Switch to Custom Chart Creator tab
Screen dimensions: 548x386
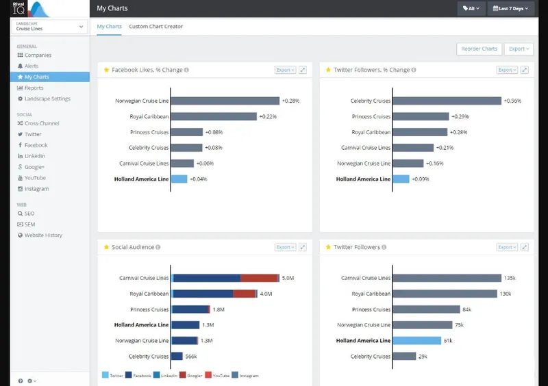tap(156, 27)
